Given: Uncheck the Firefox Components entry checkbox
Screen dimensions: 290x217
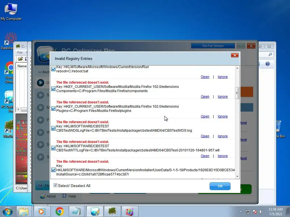Looking at the screenshot, I should pyautogui.click(x=54, y=89).
